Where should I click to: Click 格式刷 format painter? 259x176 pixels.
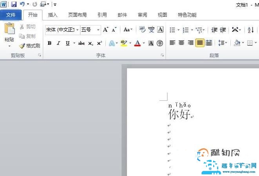(30, 46)
